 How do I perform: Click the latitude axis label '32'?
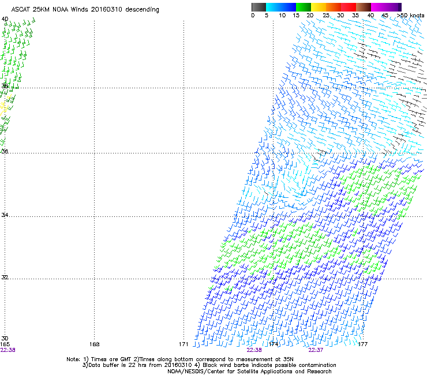(5, 277)
